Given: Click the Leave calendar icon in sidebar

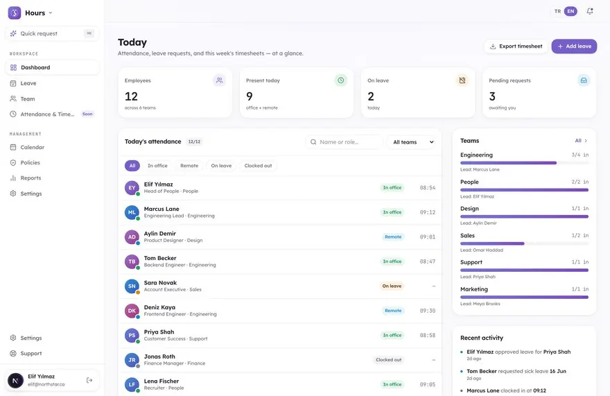Looking at the screenshot, I should click(x=13, y=83).
